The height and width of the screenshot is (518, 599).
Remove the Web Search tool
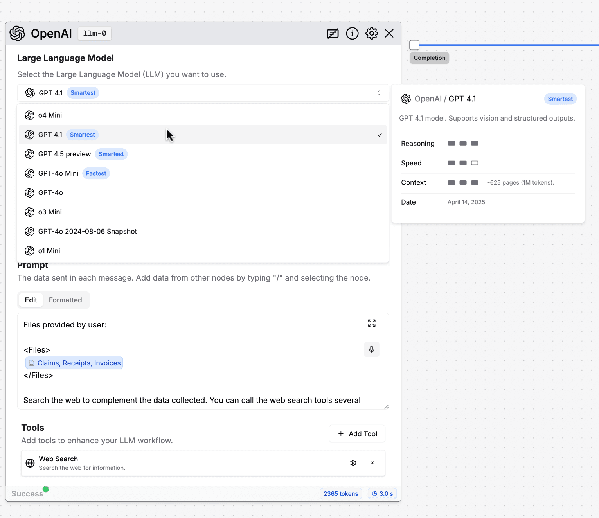click(x=372, y=463)
